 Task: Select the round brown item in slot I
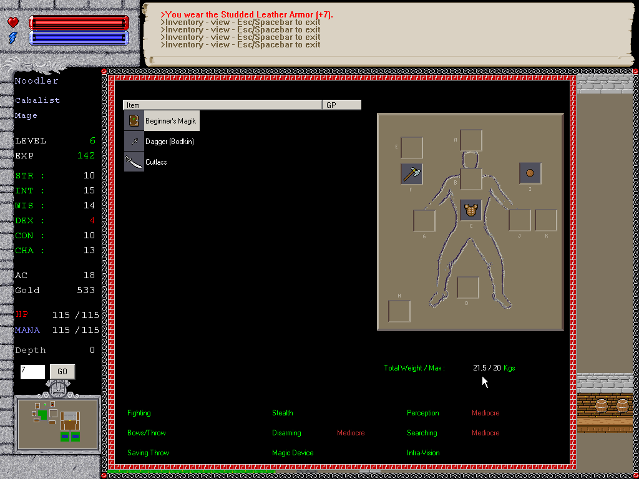click(x=530, y=173)
